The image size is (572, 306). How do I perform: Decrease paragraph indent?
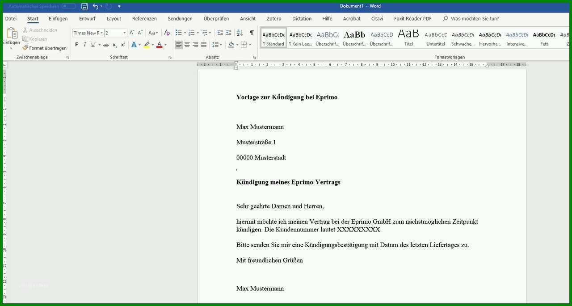(220, 33)
